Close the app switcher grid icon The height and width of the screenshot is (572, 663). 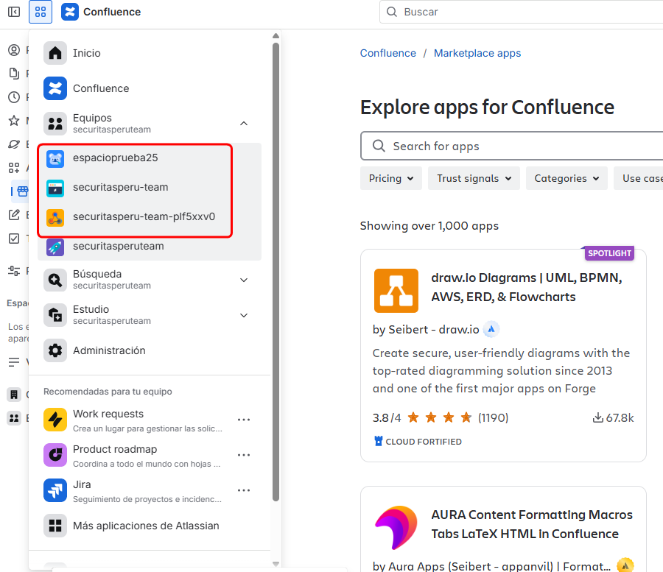coord(41,12)
